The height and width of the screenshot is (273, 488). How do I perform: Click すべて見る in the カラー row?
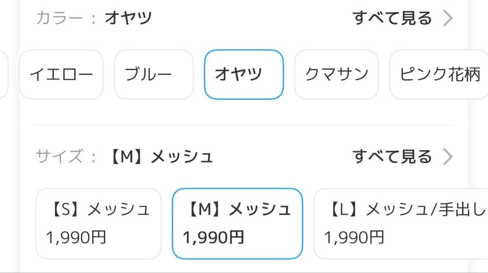point(392,19)
